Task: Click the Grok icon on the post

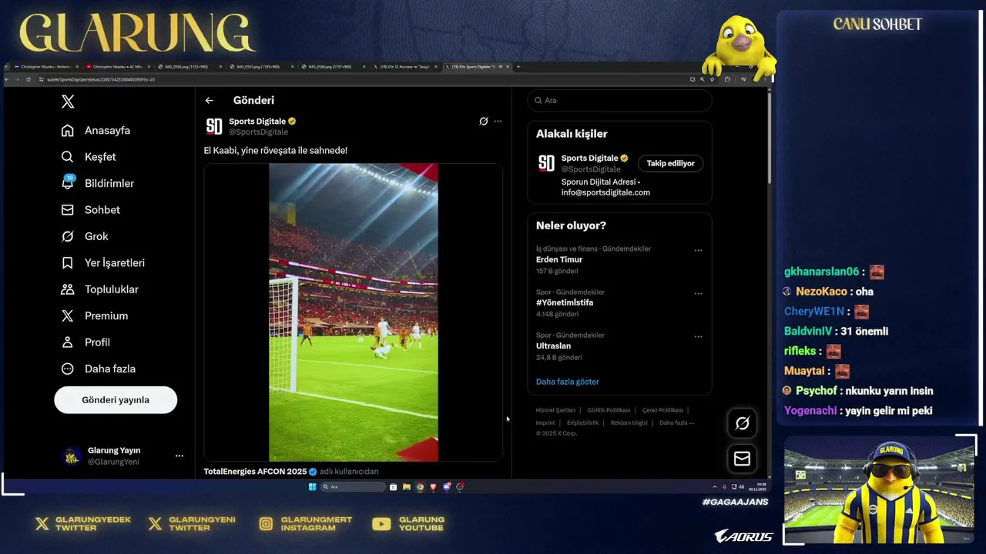Action: 484,122
